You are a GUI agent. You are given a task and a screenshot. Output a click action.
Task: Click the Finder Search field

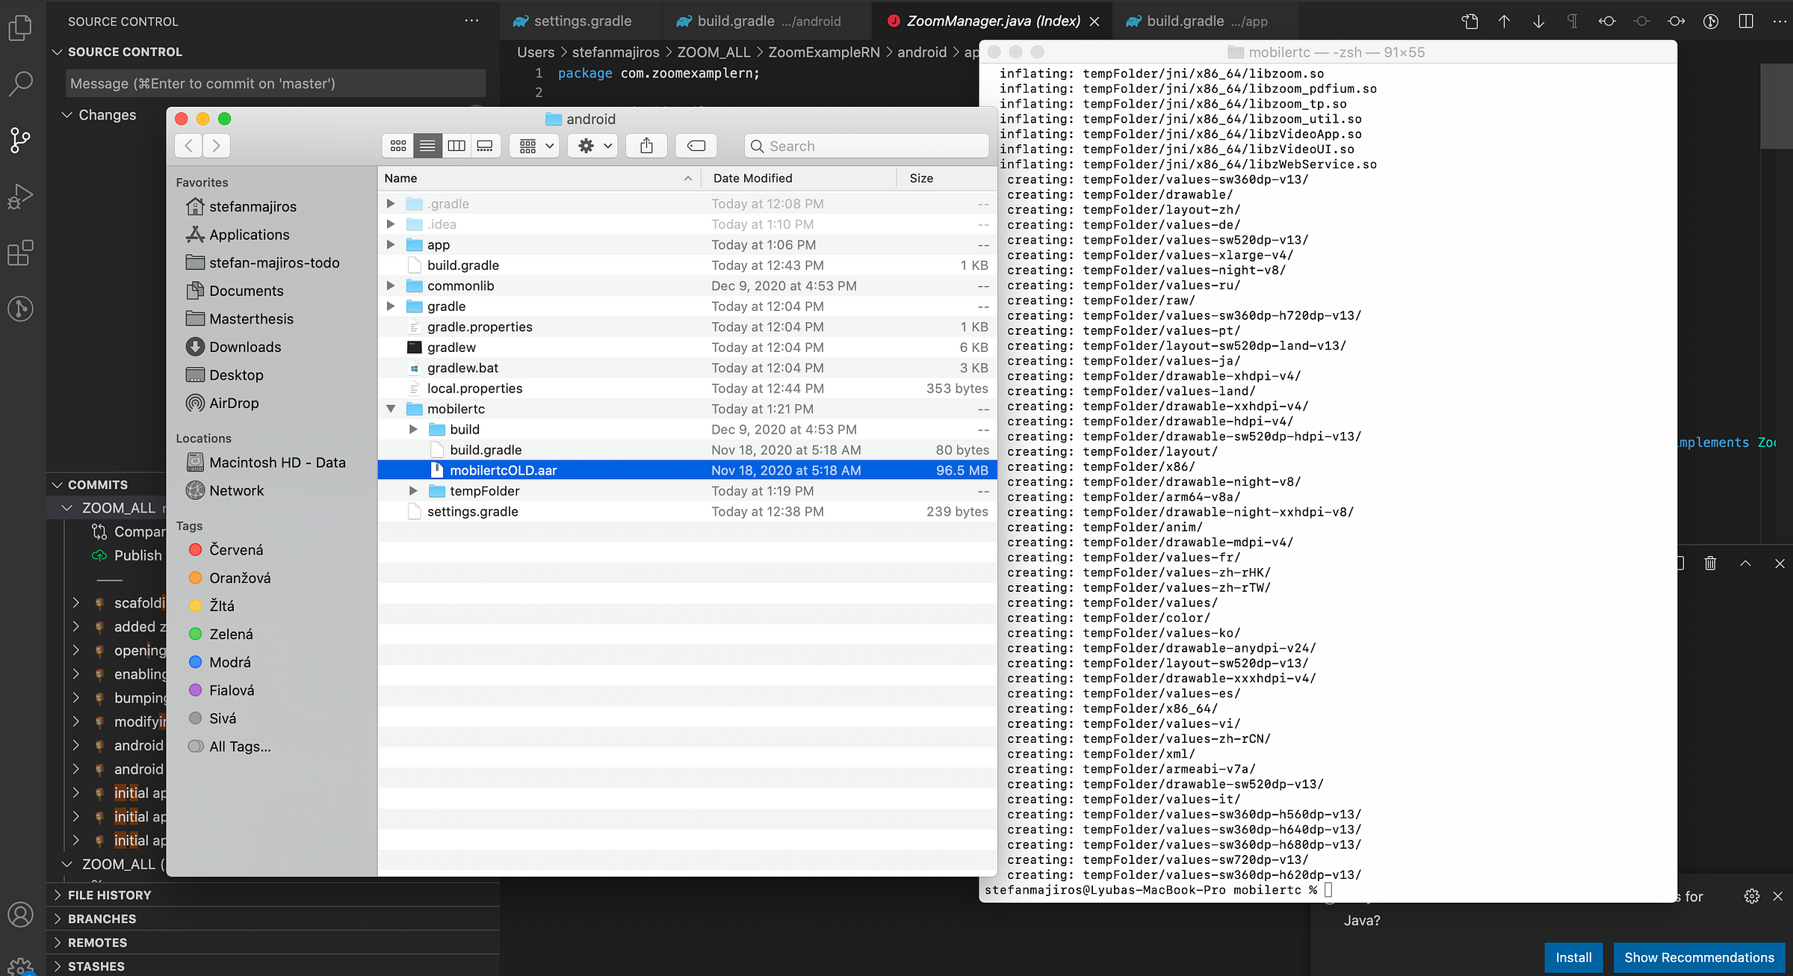pyautogui.click(x=867, y=146)
